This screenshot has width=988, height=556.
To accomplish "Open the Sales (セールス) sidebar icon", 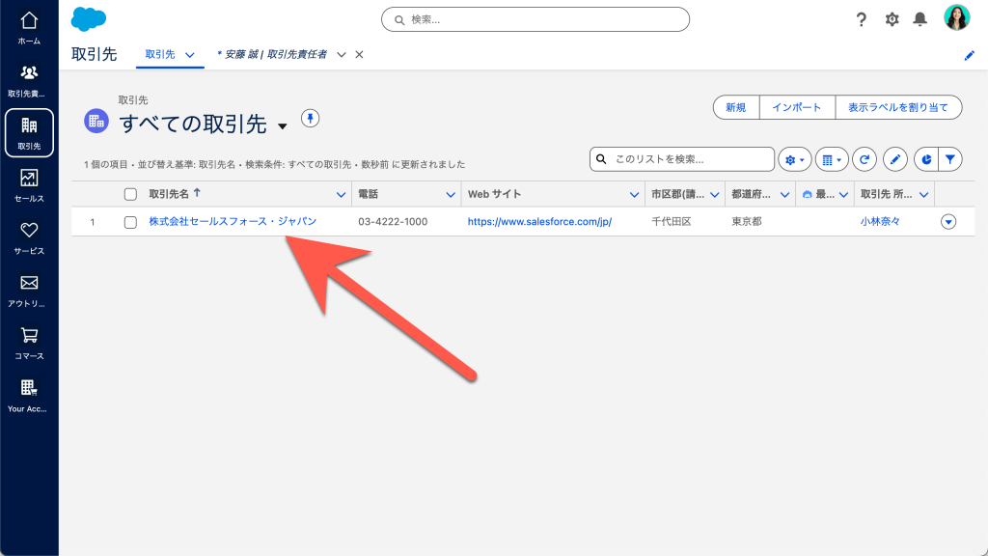I will 29,185.
